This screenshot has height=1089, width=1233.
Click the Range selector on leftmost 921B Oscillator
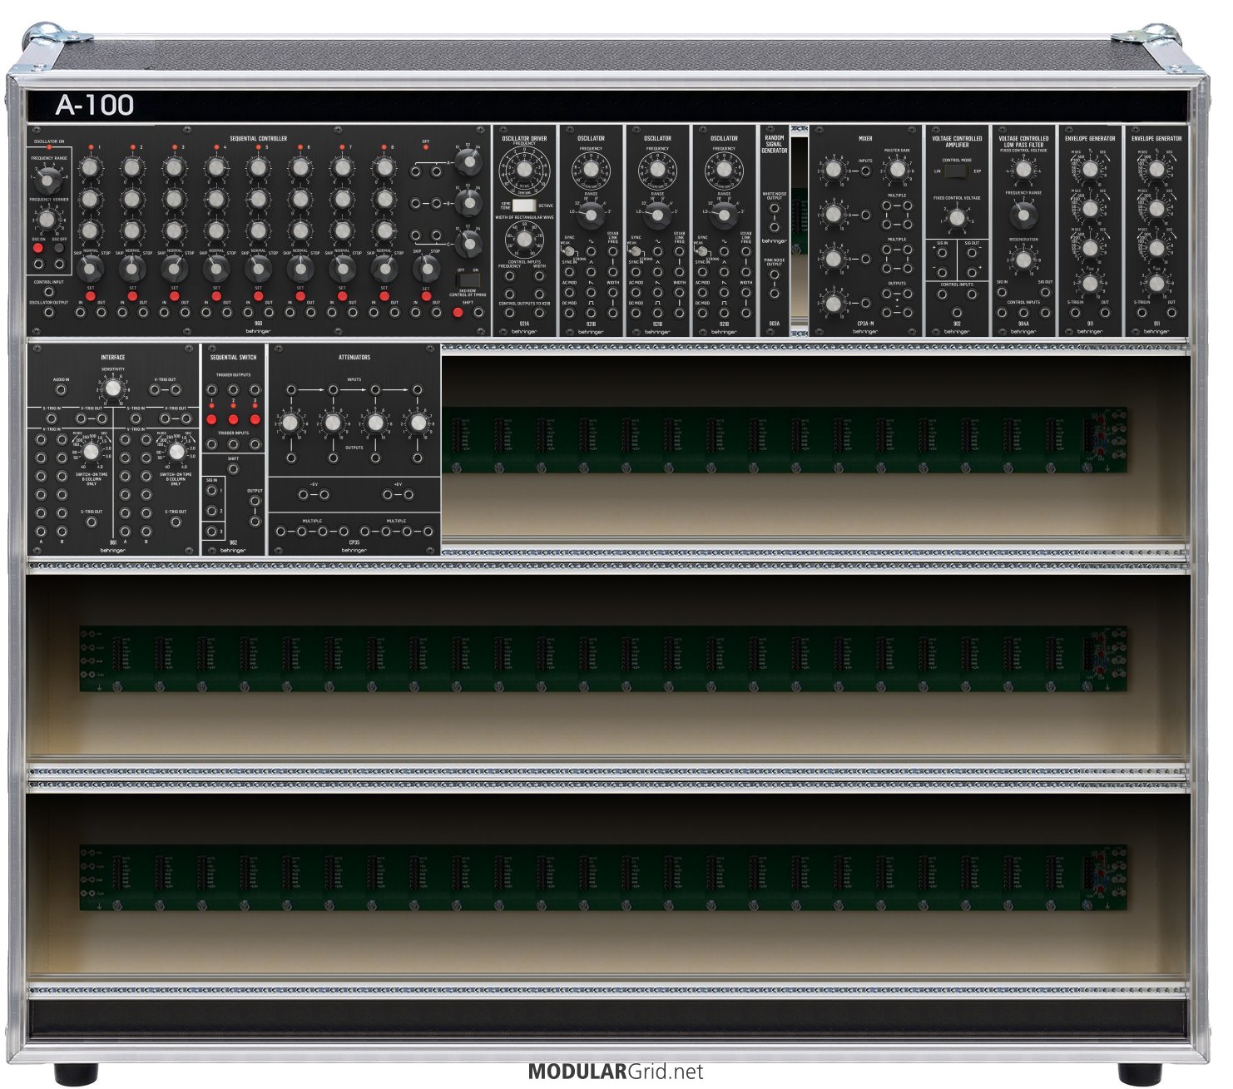click(591, 216)
